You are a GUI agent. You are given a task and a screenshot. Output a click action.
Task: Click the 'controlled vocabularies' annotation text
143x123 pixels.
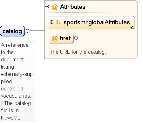[16, 92]
